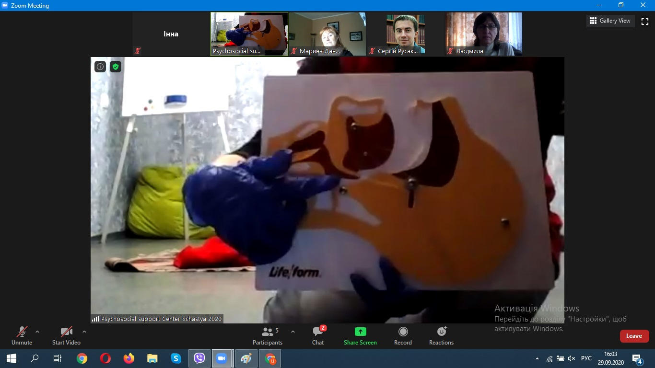The width and height of the screenshot is (655, 368).
Task: Click the muted volume tray icon
Action: [571, 358]
